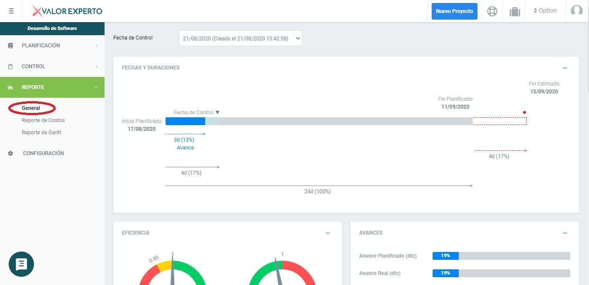Select the Reporte menu item
This screenshot has height=285, width=589.
[52, 87]
